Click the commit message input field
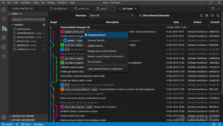Image resolution: width=223 pixels, height=126 pixels. [x=29, y=19]
